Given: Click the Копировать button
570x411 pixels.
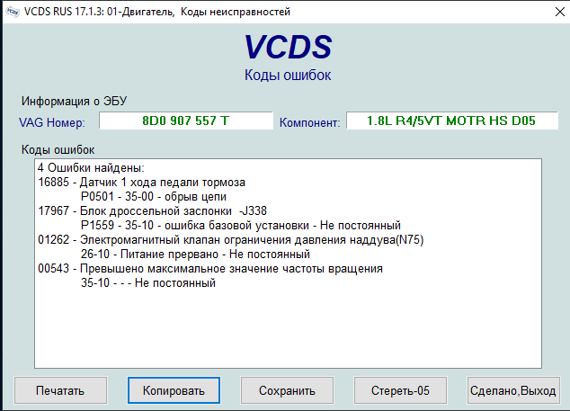Looking at the screenshot, I should (174, 390).
